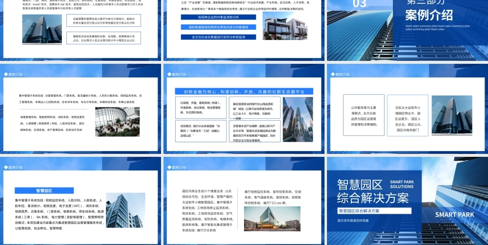
Task: Click the text box starting '摄像机状态信息摄像机总数'
Action: coord(103,38)
